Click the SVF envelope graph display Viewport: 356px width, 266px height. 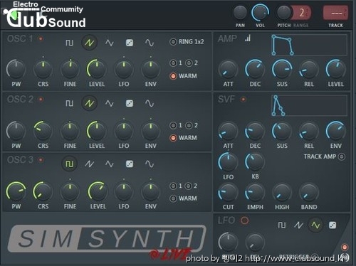click(x=309, y=105)
